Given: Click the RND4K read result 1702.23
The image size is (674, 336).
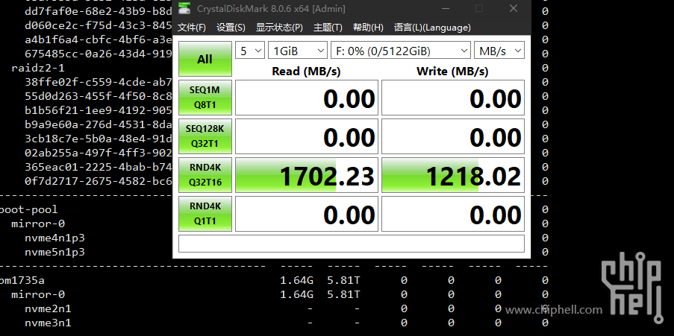Looking at the screenshot, I should point(307,175).
